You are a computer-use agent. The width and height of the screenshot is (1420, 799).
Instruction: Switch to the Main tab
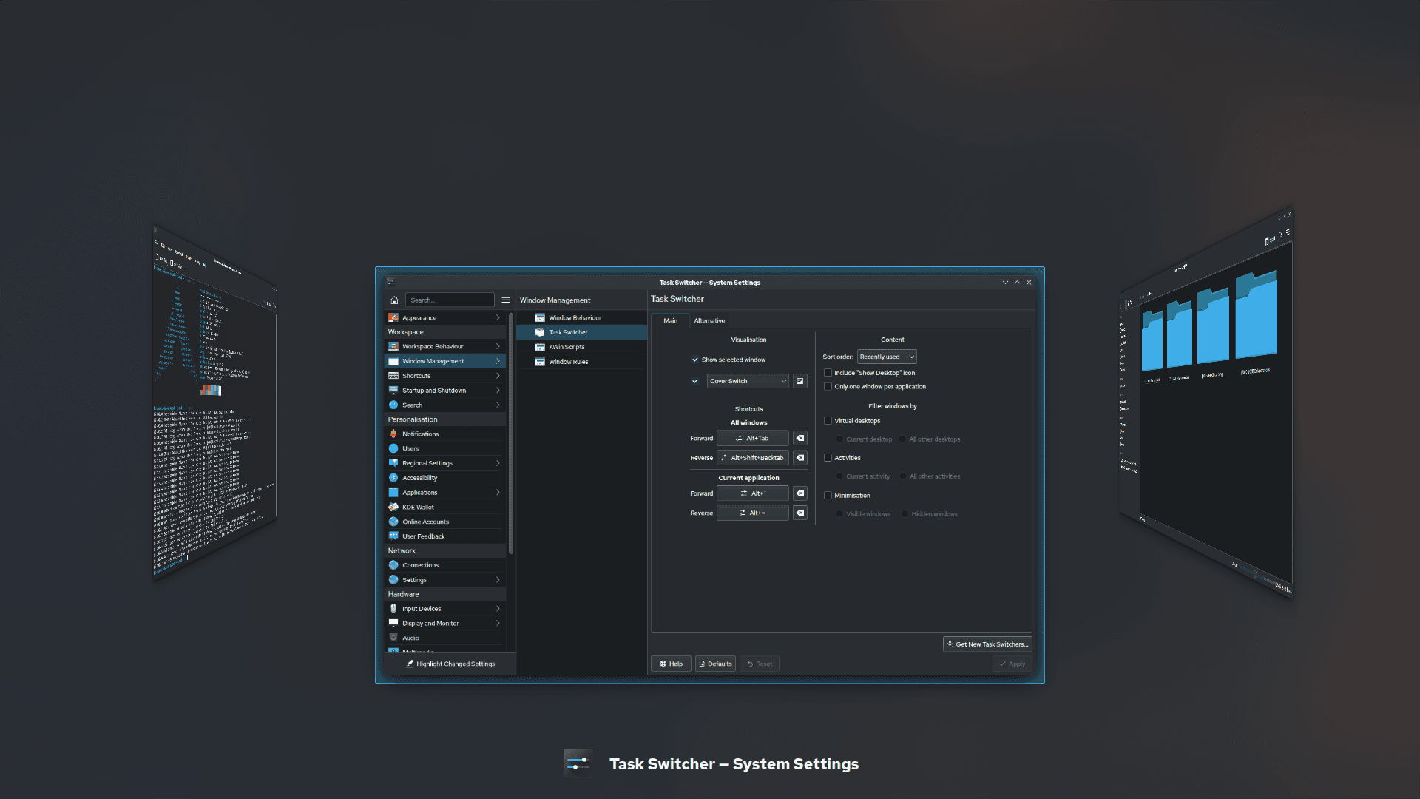click(670, 321)
